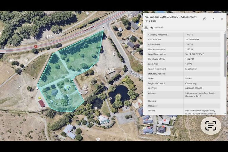Select Land Area value 1.3070
The height and width of the screenshot is (152, 228).
189,64
